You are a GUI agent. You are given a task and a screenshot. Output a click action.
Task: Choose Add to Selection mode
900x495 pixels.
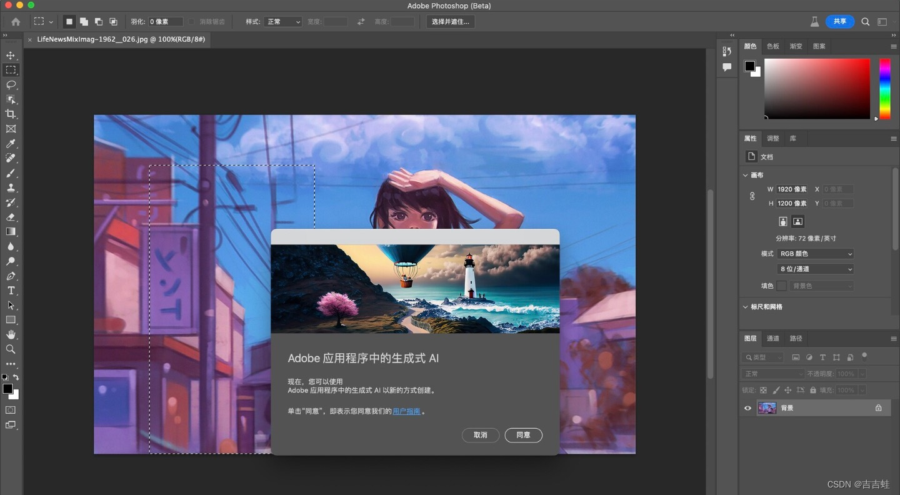coord(84,21)
